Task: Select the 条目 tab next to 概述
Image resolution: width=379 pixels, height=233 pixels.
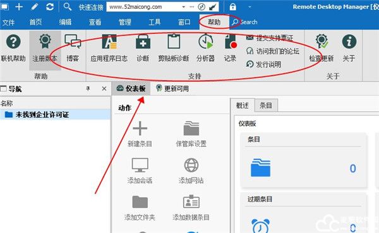Action: click(x=266, y=105)
